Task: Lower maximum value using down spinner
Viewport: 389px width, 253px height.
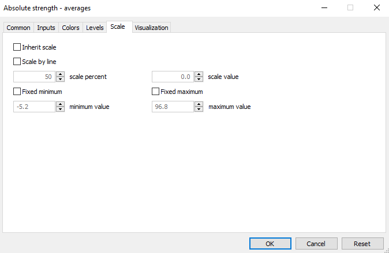Action: (199, 109)
